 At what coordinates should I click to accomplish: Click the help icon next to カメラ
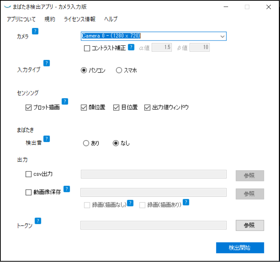tap(35, 31)
